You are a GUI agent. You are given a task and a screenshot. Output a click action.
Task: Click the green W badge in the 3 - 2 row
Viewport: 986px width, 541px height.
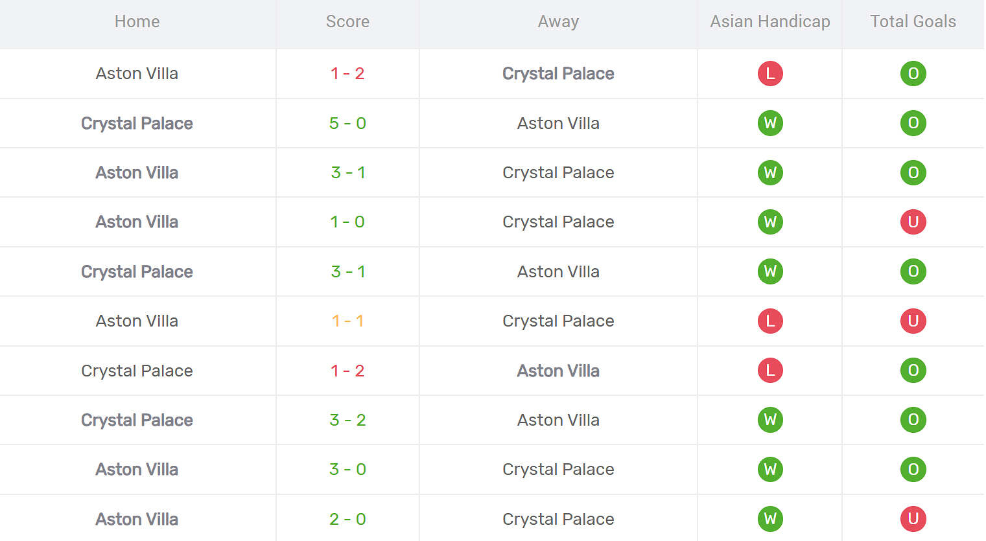[770, 420]
